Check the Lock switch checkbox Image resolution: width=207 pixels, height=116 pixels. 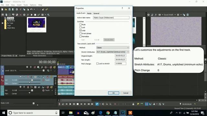coord(81,27)
